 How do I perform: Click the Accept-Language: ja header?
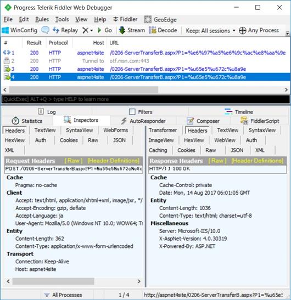[x=40, y=216]
